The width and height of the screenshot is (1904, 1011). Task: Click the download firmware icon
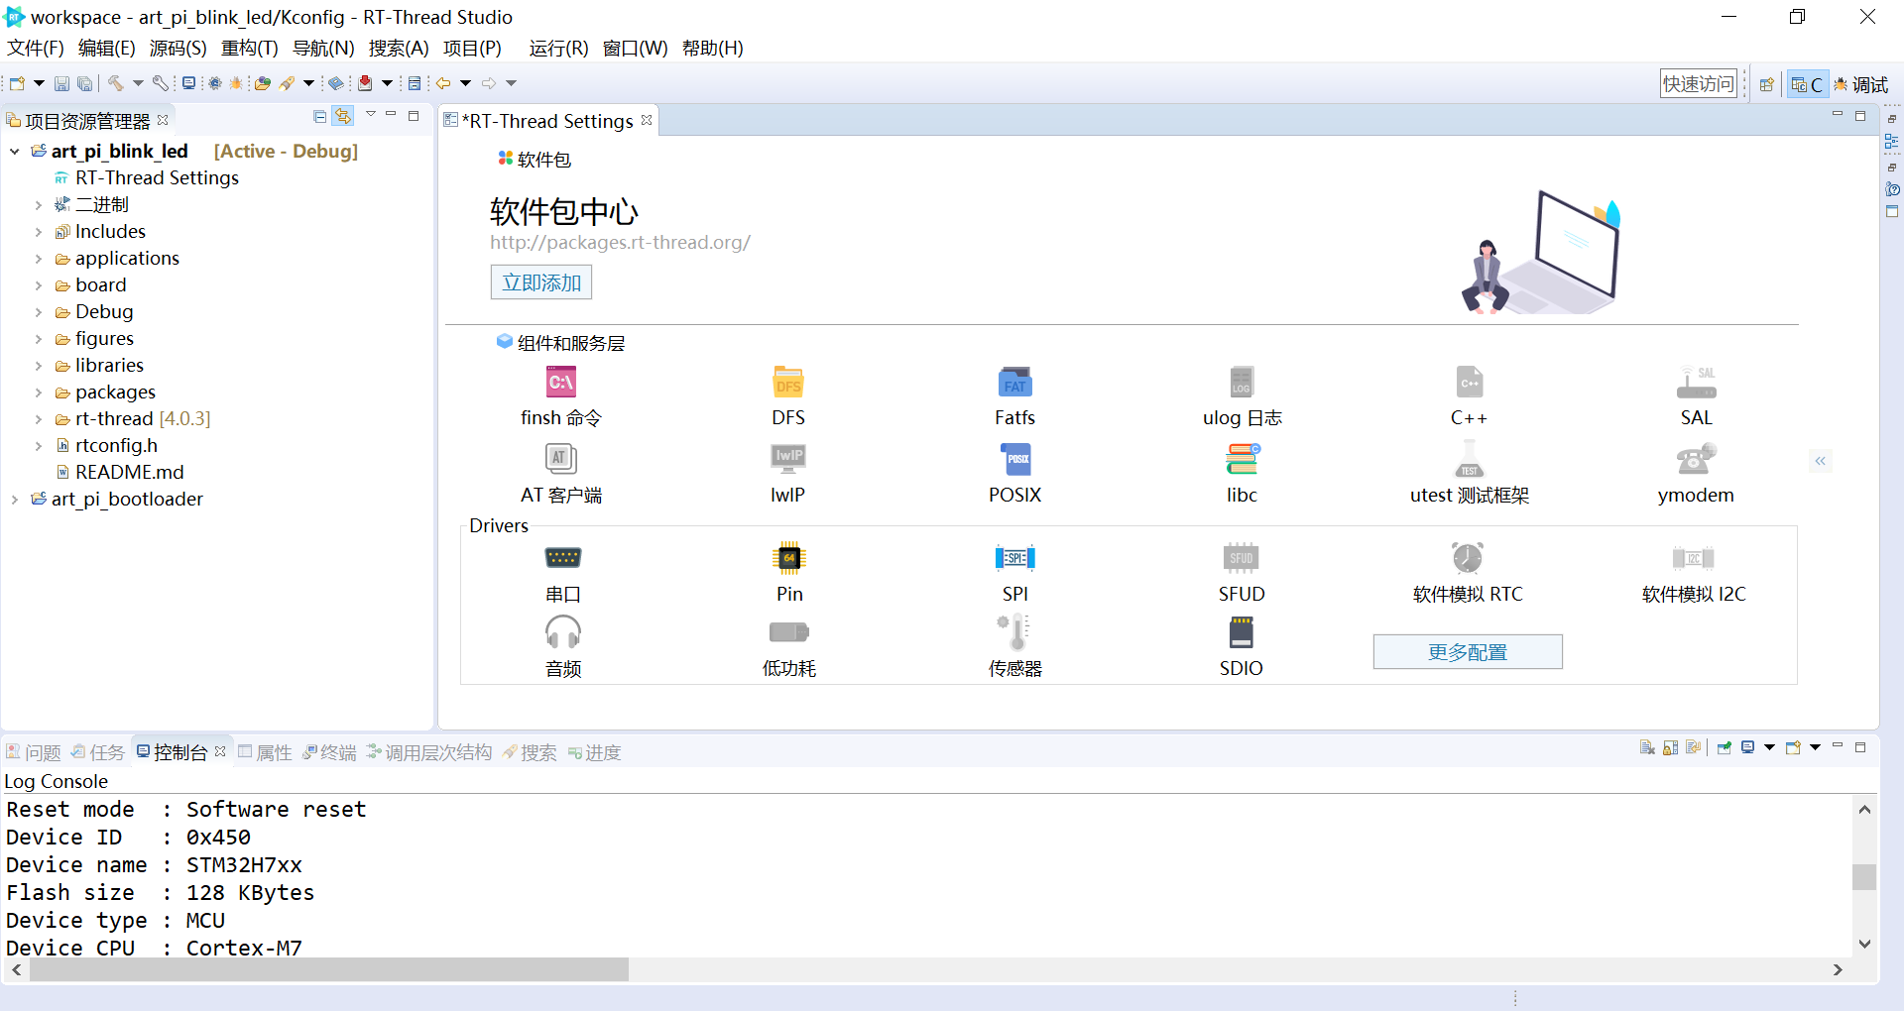coord(365,84)
